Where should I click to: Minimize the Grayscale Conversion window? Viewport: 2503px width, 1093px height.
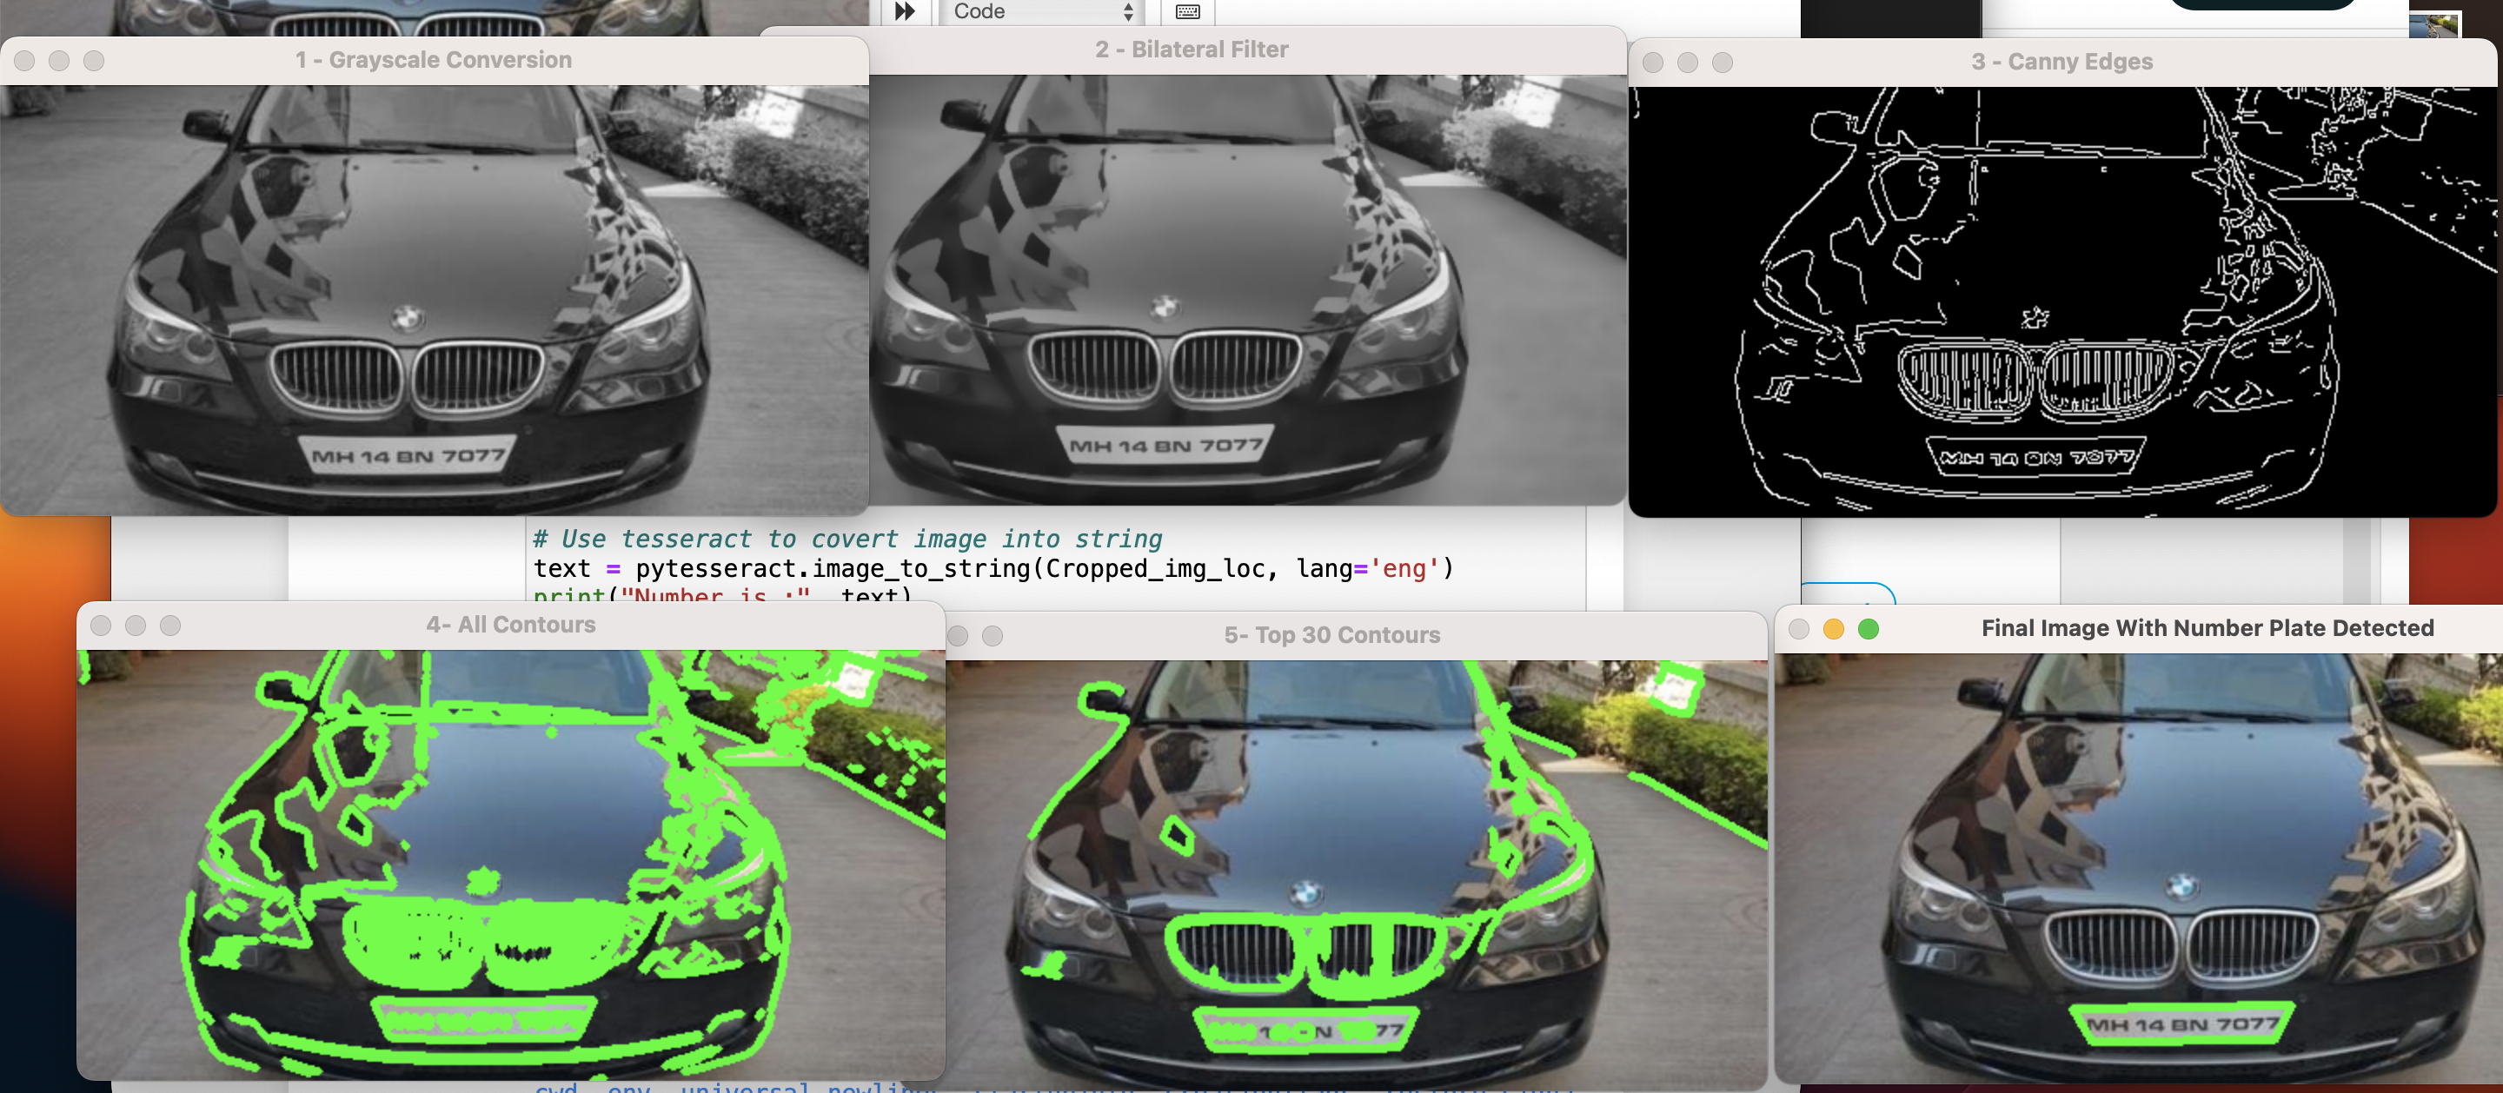tap(59, 61)
